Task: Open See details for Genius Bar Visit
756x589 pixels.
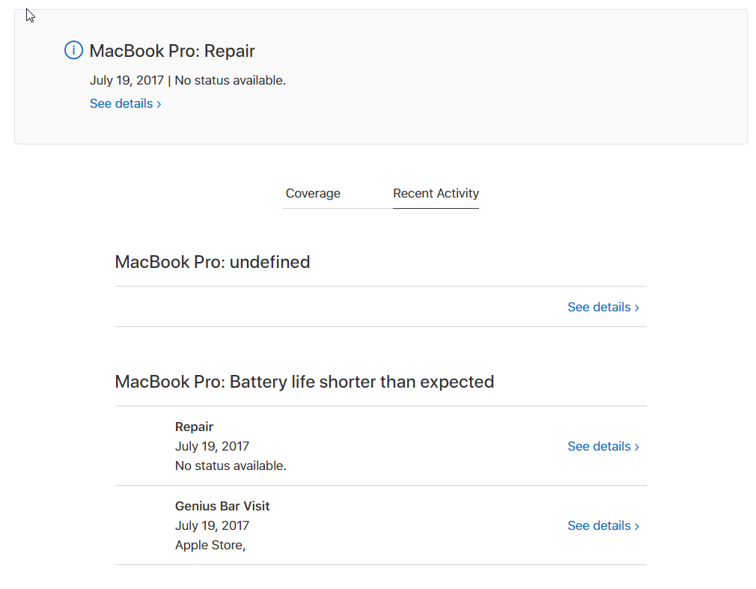Action: [603, 525]
